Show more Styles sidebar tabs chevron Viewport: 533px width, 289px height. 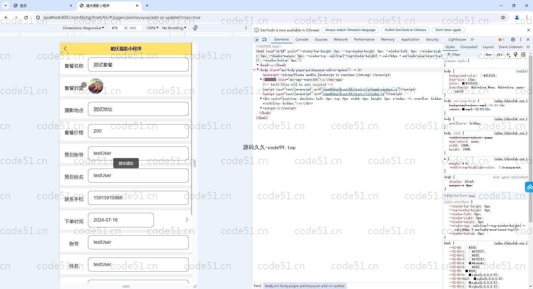pos(528,47)
